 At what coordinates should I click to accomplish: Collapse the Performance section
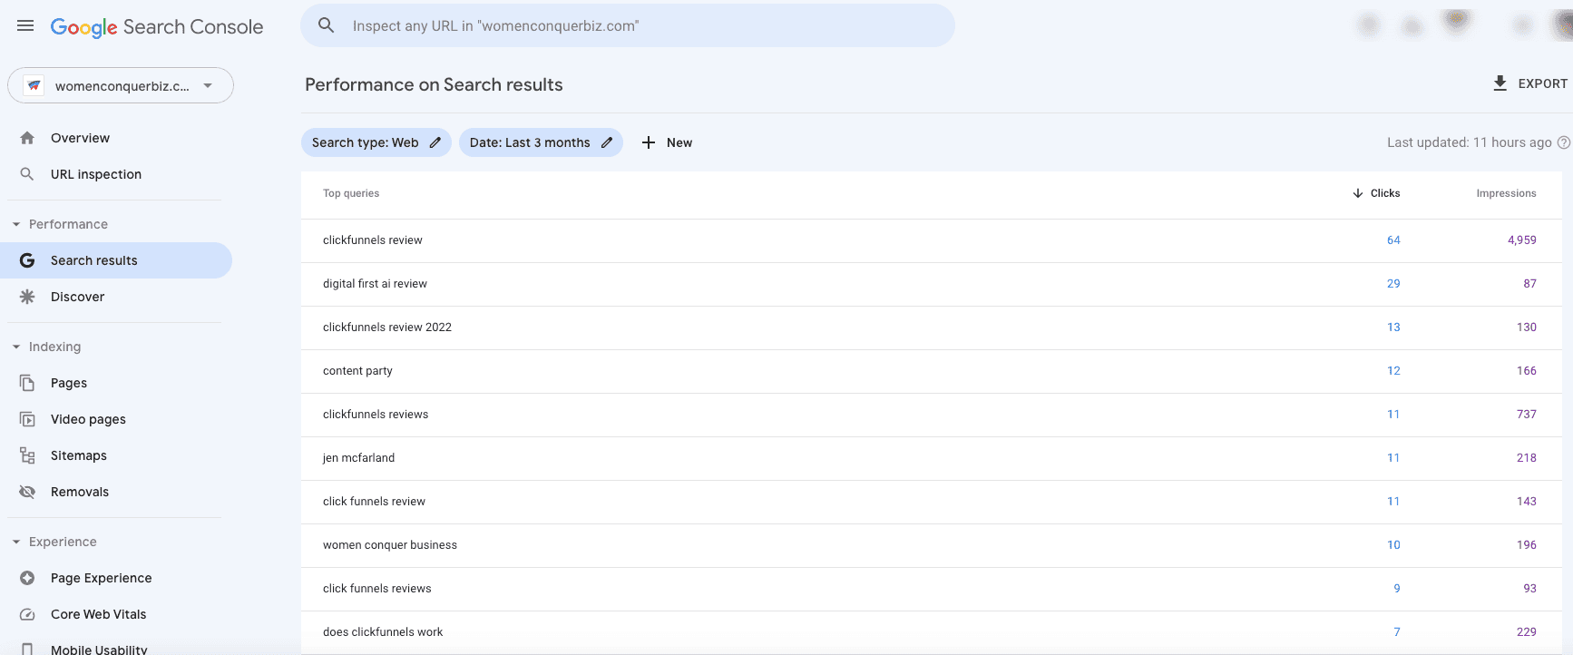click(x=16, y=224)
